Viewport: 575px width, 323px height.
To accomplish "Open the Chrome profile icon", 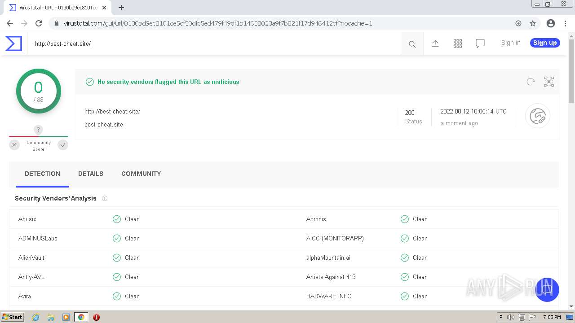I will [551, 23].
